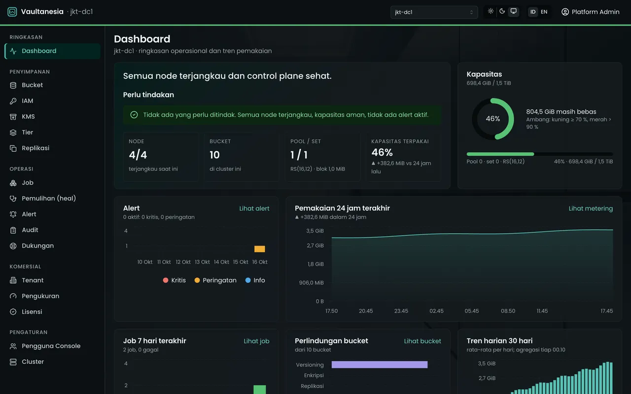
Task: Click the Pool 0 capacity progress bar
Action: [540, 154]
